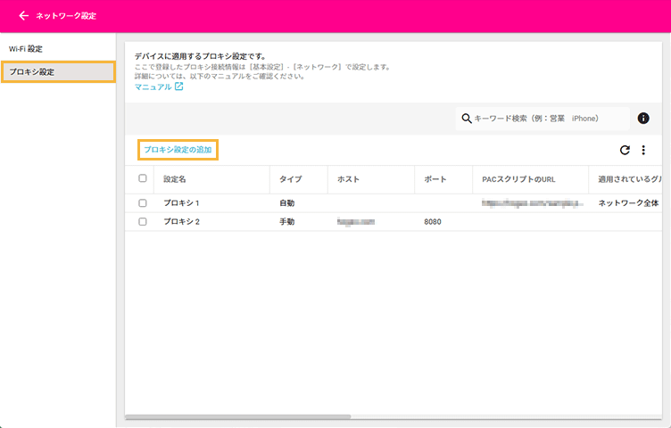Open the three-dot more options menu

point(643,150)
